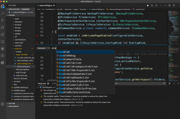Click the constructor breadcrumb
This screenshot has height=119, width=180.
coord(140,9)
